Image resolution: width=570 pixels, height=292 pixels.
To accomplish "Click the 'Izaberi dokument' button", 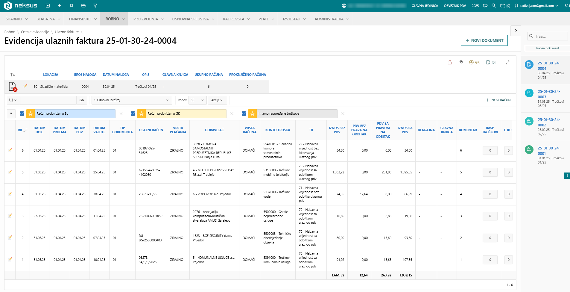I will (x=547, y=48).
